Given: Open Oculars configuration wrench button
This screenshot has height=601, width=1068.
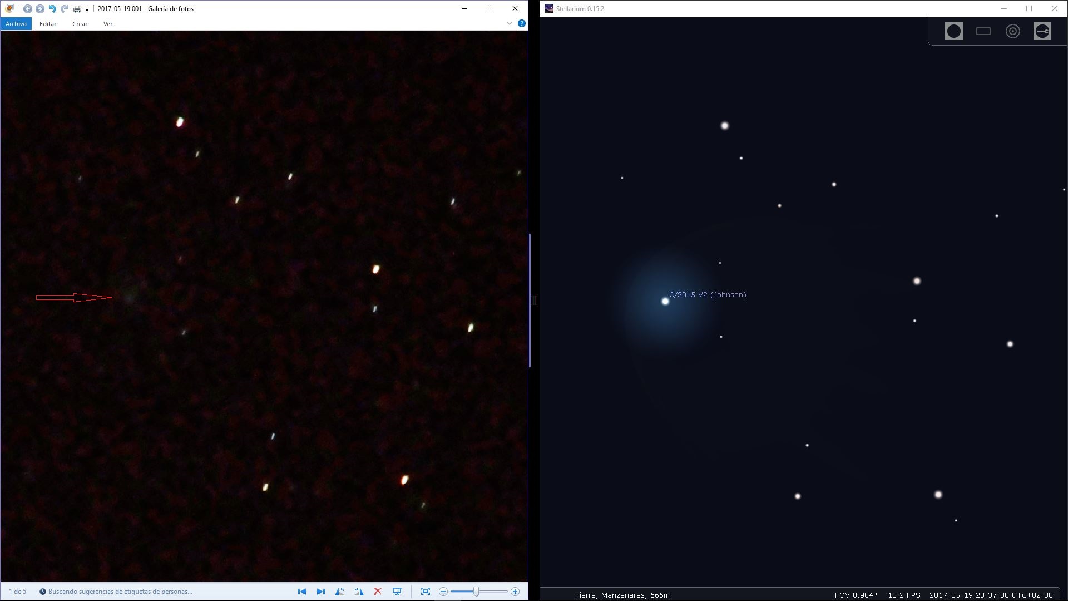Looking at the screenshot, I should coord(1042,31).
